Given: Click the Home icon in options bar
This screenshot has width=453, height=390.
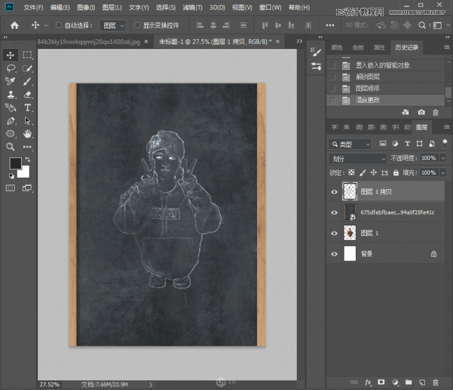Looking at the screenshot, I should [14, 26].
